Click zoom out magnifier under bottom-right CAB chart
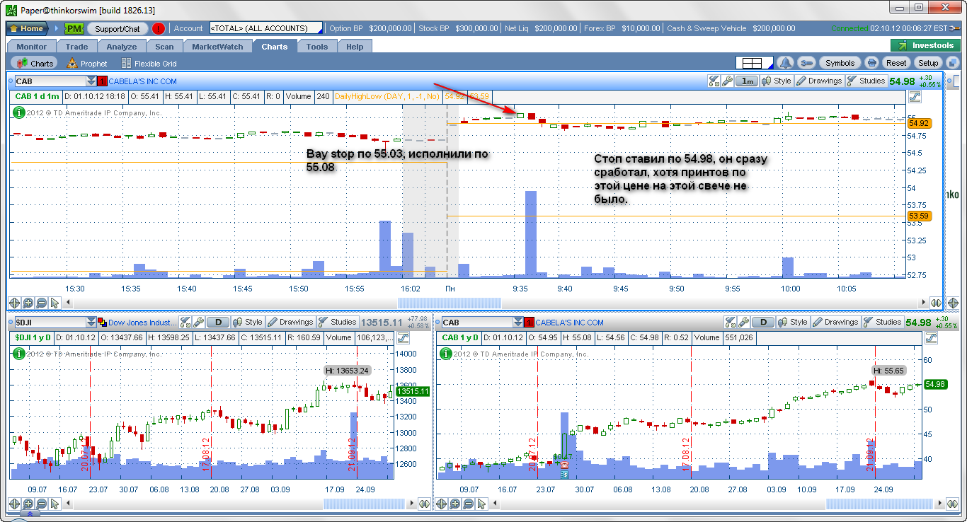Image resolution: width=967 pixels, height=522 pixels. tap(469, 504)
